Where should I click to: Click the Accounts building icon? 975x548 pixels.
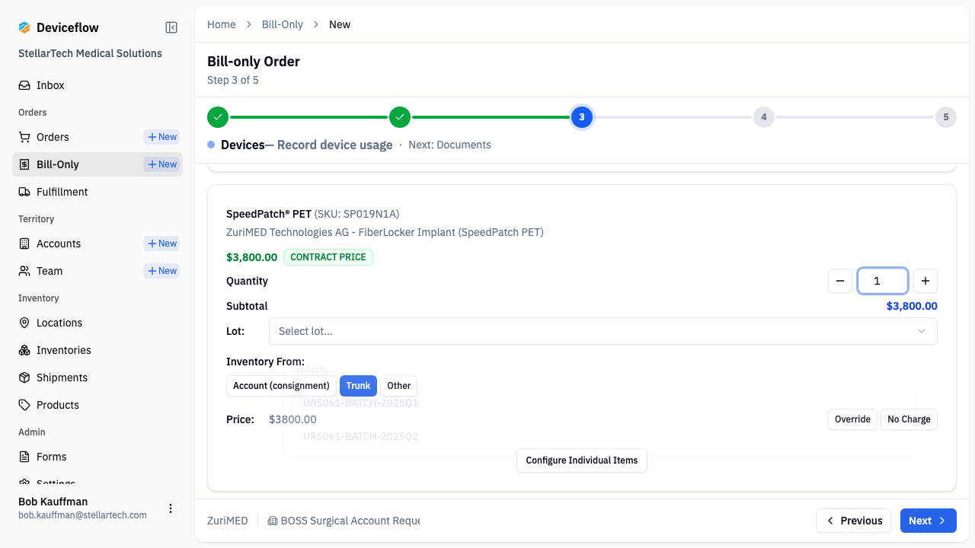[24, 244]
